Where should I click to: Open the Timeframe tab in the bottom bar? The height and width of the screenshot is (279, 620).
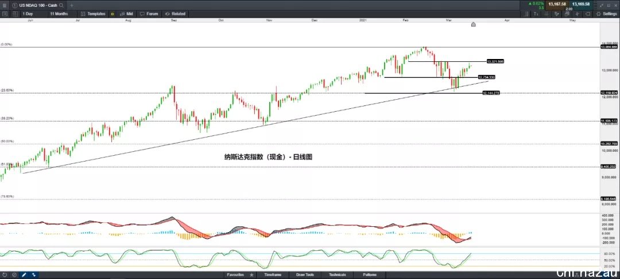tap(273, 274)
